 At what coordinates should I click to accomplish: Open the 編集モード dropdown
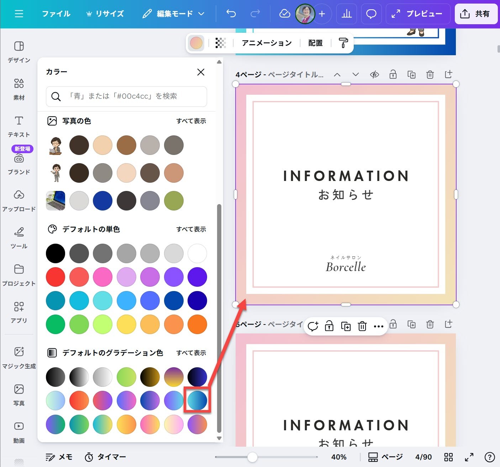click(x=174, y=14)
